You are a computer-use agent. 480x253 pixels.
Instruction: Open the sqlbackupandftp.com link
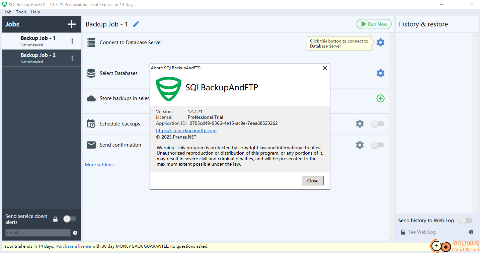186,131
